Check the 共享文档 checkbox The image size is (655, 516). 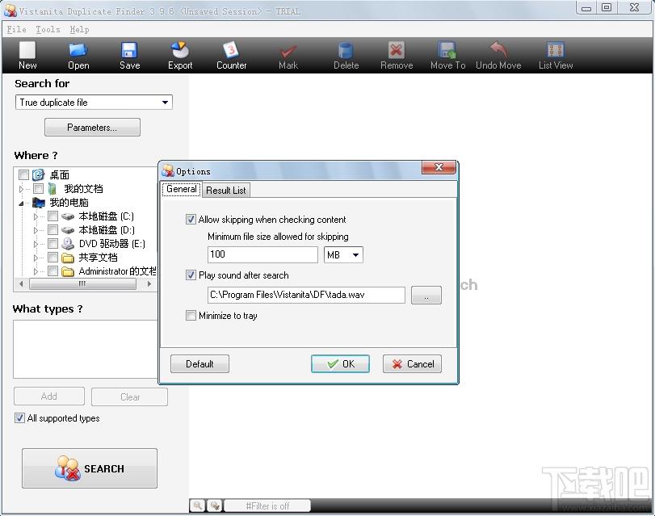click(x=52, y=258)
